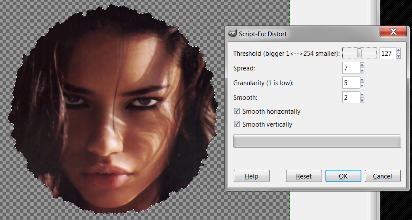Screen dimensions: 412x220
Task: Decrease Smooth with the down arrow
Action: point(362,100)
